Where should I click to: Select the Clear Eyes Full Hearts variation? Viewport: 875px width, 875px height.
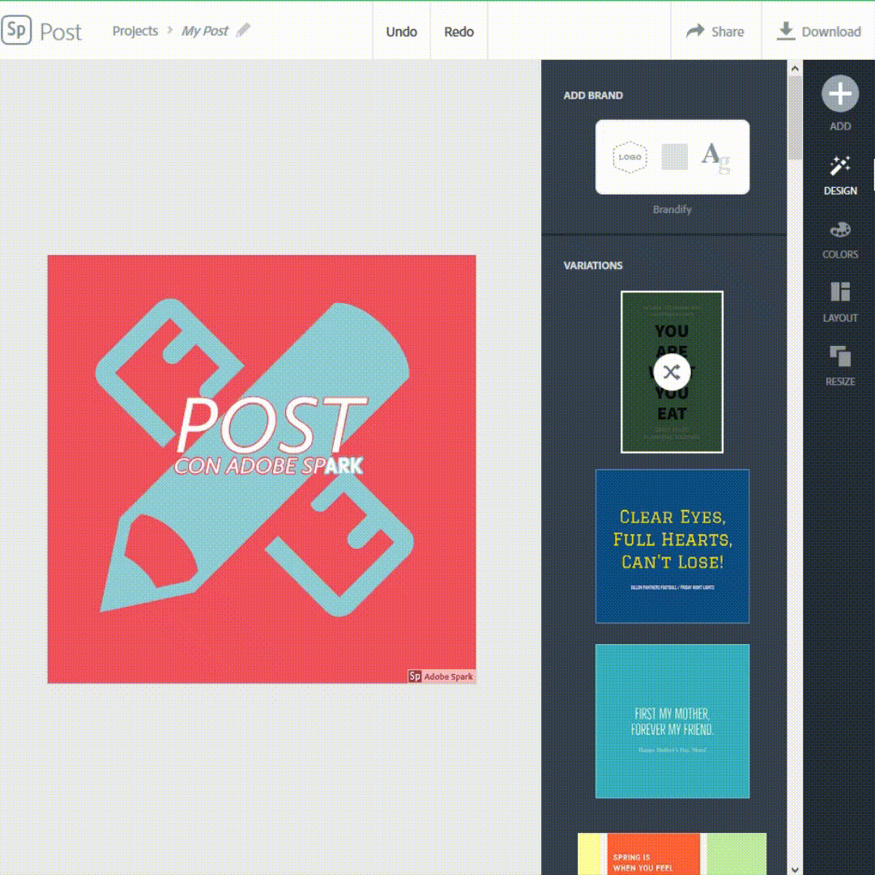672,546
